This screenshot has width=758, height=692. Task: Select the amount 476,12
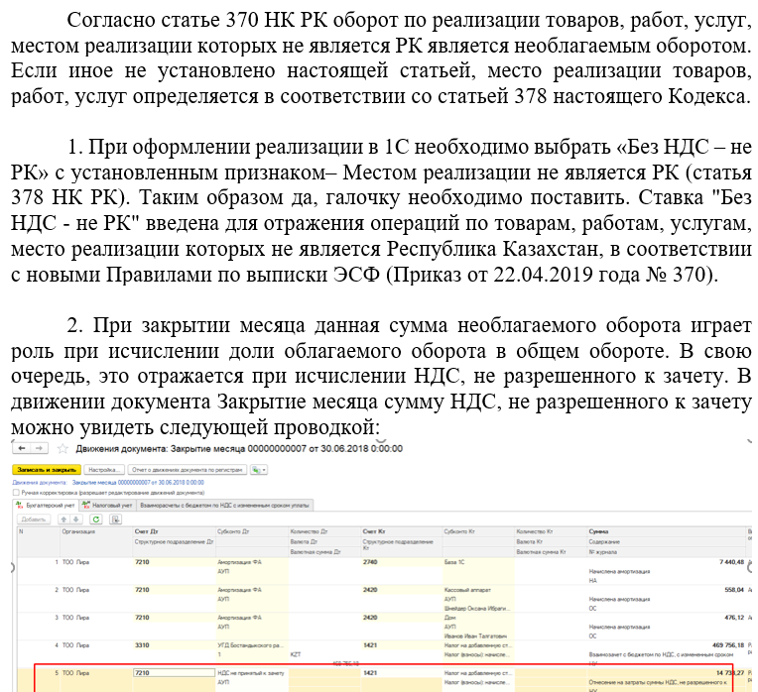pyautogui.click(x=734, y=618)
